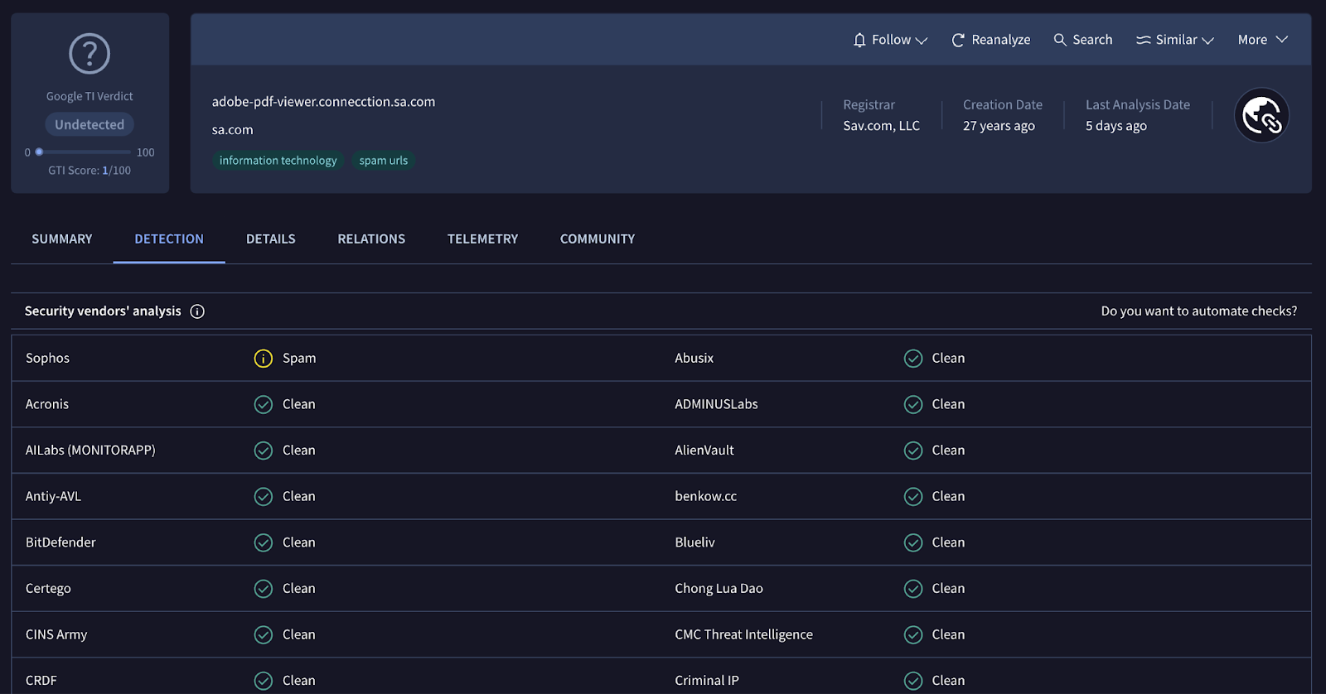
Task: Click the Search button label
Action: (x=1092, y=40)
